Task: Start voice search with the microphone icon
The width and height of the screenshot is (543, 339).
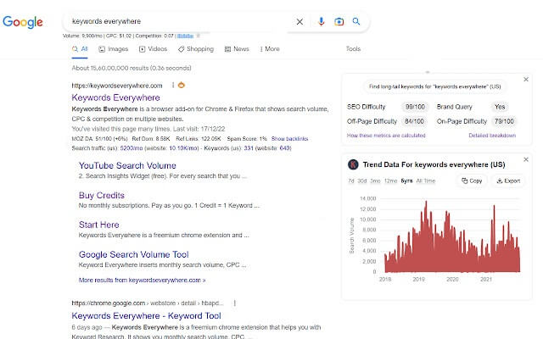Action: coord(321,21)
